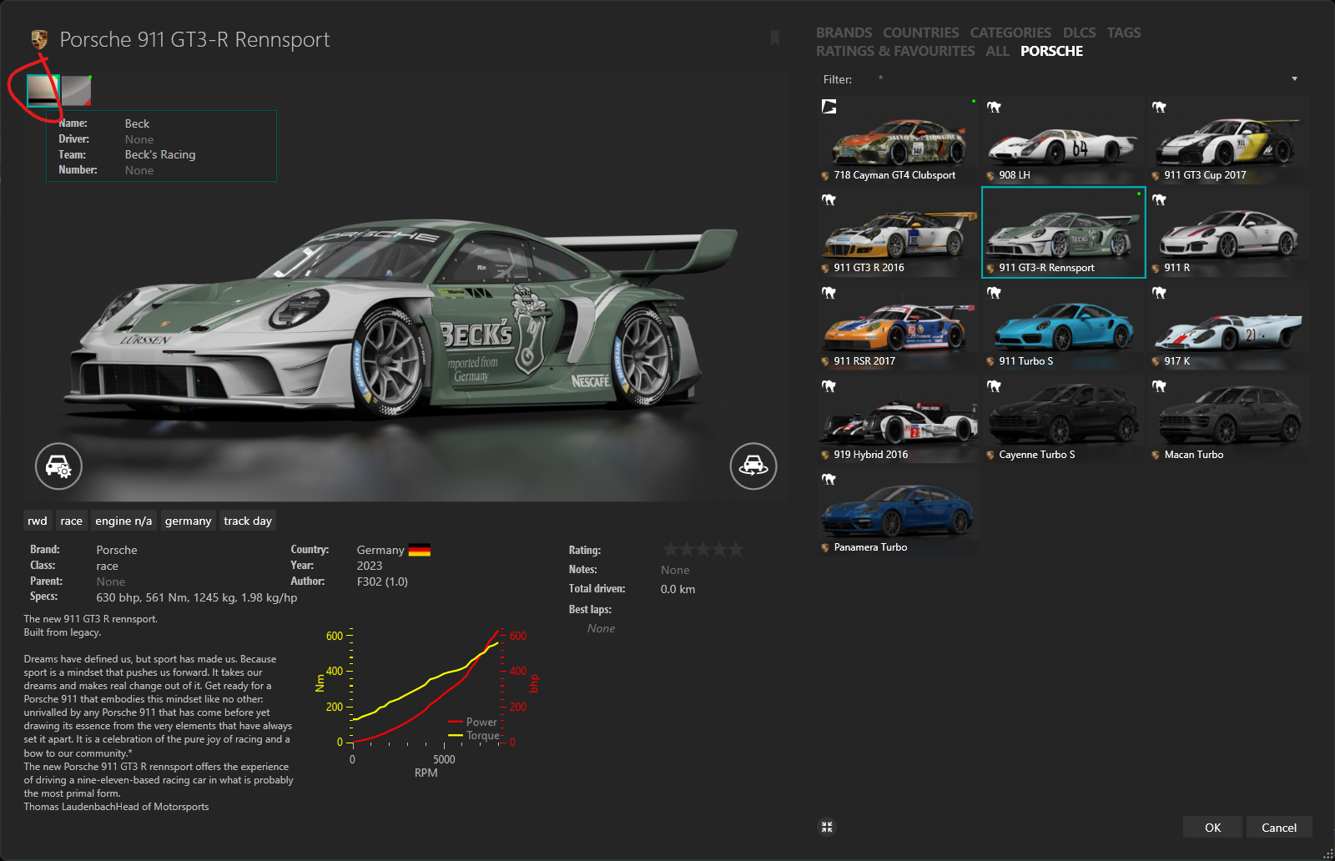The height and width of the screenshot is (861, 1335).
Task: Switch to the CATEGORIES tab
Action: [1010, 33]
